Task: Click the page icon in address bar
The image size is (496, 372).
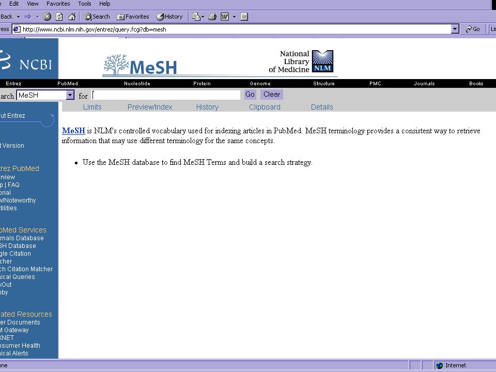Action: (17, 29)
